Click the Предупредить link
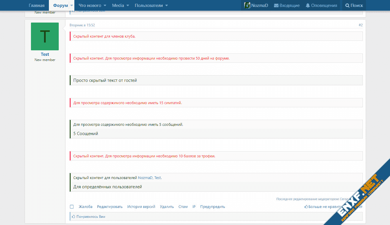Screen dimensions: 390x225 click(212, 207)
